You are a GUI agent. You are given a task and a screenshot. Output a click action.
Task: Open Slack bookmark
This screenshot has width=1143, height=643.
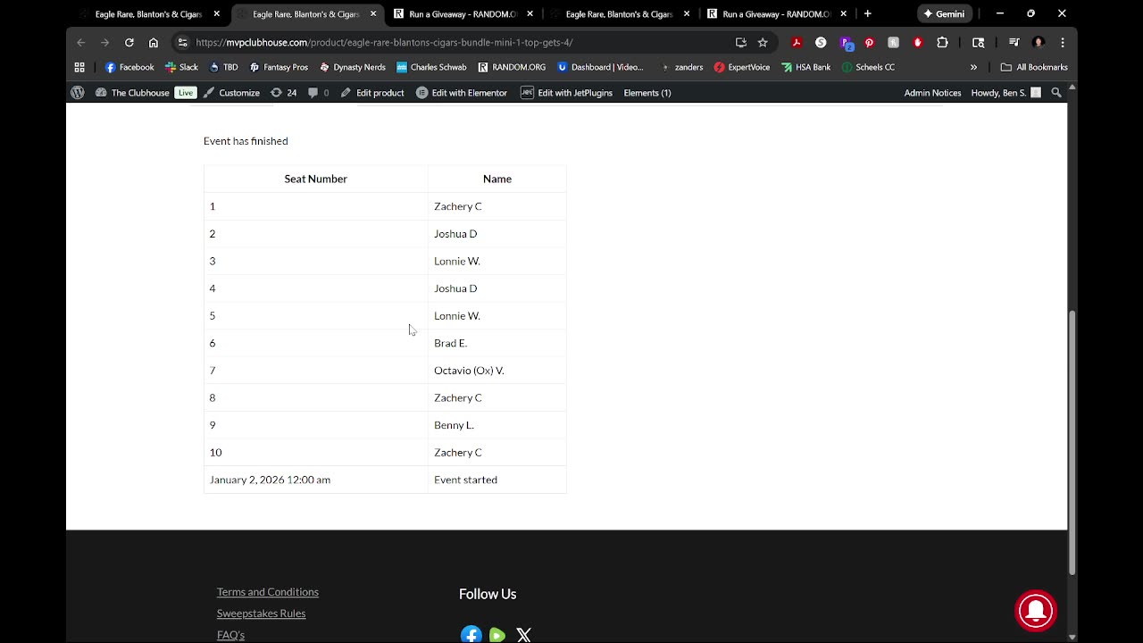click(x=181, y=67)
